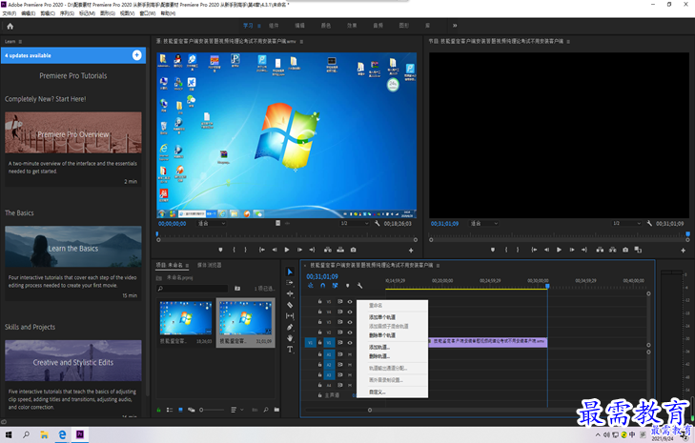This screenshot has height=443, width=695.
Task: Click Export Frame camera in Source monitor
Action: [354, 250]
